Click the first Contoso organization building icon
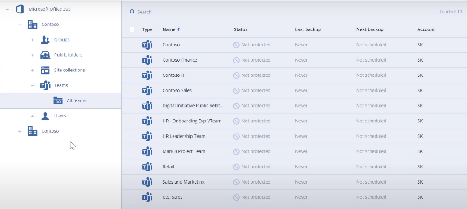This screenshot has width=467, height=209. [32, 25]
